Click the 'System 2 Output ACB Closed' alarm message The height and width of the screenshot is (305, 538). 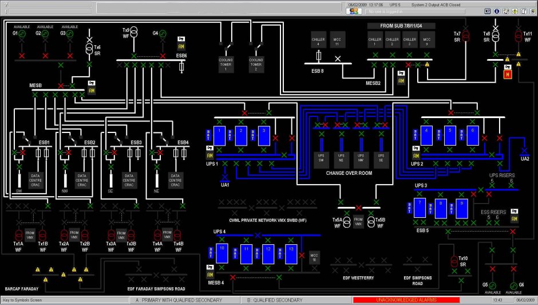pos(436,5)
